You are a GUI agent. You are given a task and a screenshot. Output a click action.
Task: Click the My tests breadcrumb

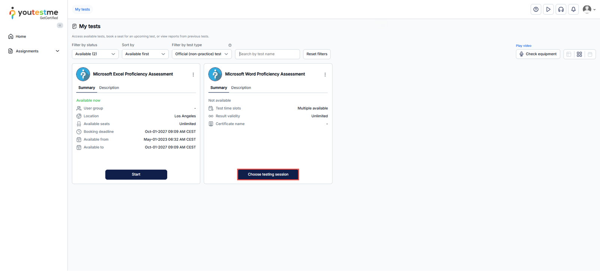[x=82, y=9]
